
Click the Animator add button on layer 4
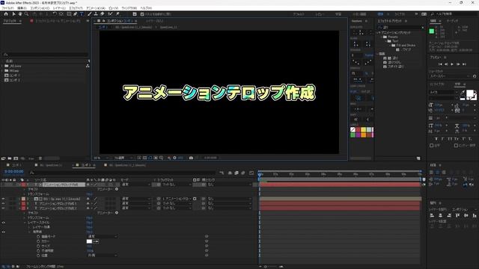coord(117,213)
